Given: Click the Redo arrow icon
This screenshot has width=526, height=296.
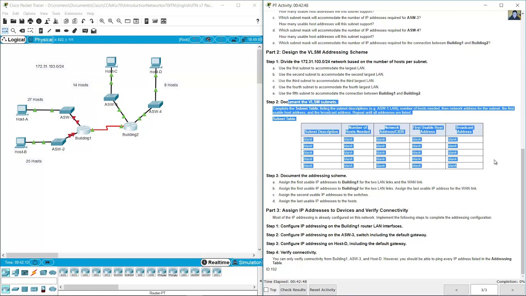Looking at the screenshot, I should [x=92, y=21].
